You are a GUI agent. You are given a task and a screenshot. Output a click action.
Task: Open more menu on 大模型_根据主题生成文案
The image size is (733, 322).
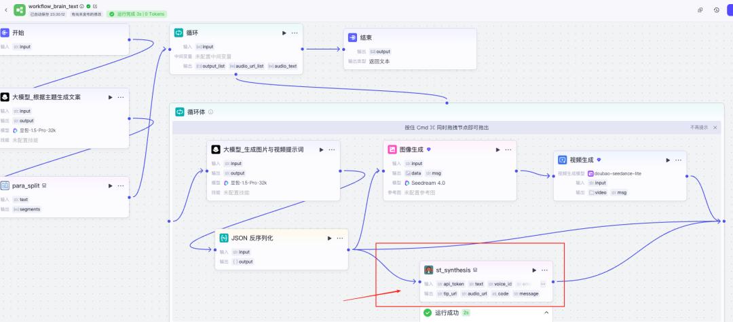[x=121, y=97]
